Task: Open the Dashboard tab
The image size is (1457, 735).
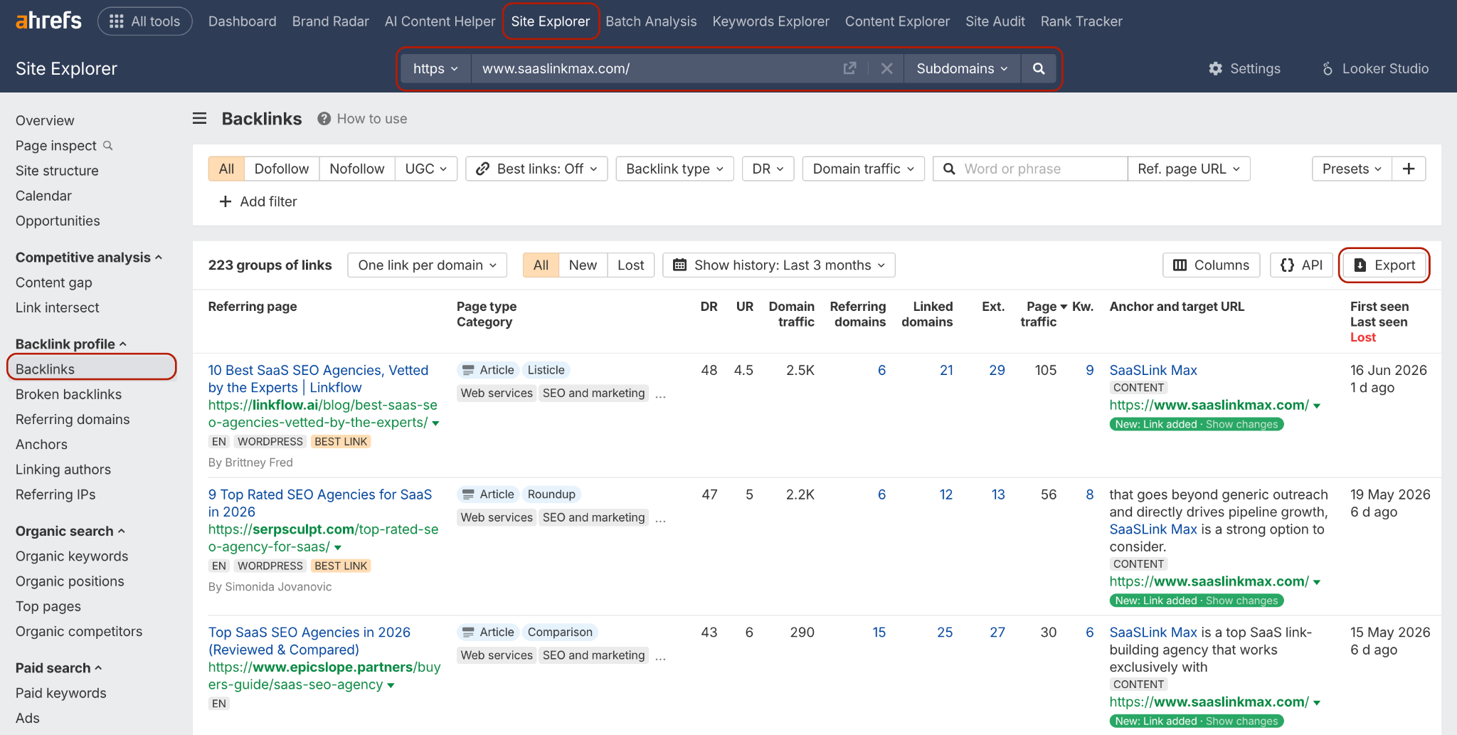Action: (243, 21)
